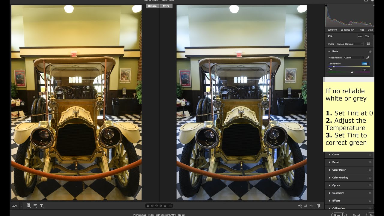Click the Temperature slider handle
The width and height of the screenshot is (384, 216).
click(334, 66)
